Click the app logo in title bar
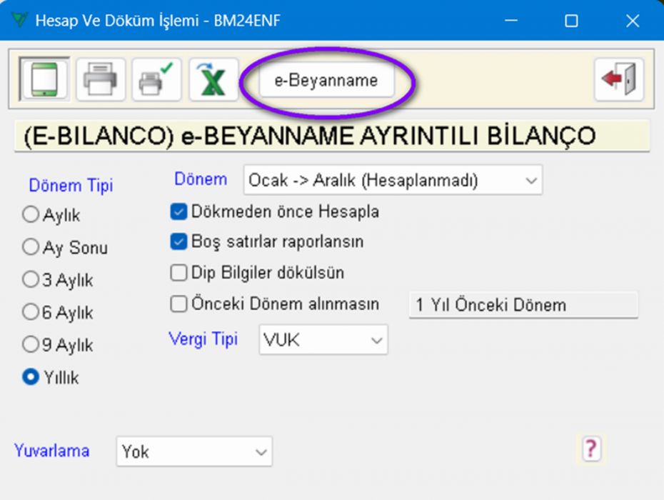 point(19,19)
